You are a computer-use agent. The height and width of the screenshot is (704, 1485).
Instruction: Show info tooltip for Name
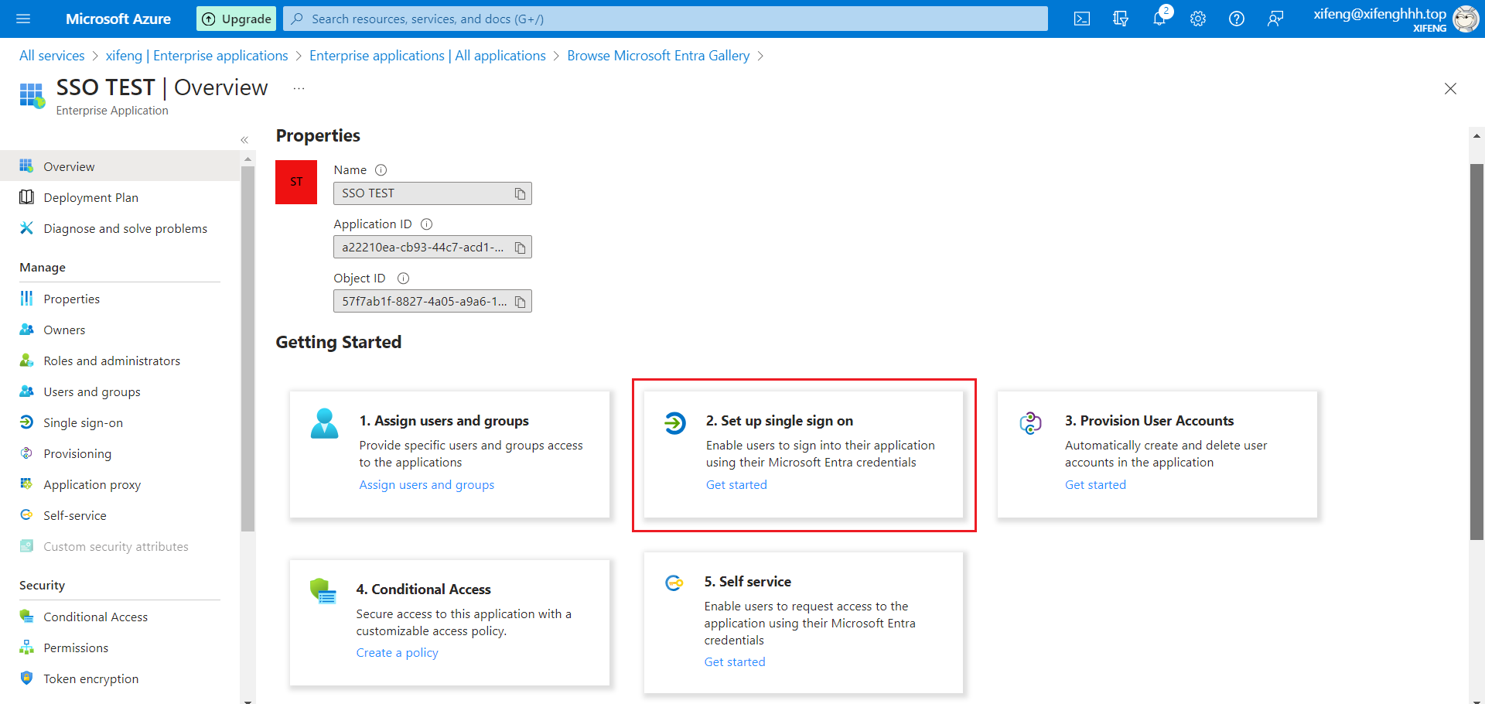[x=381, y=170]
